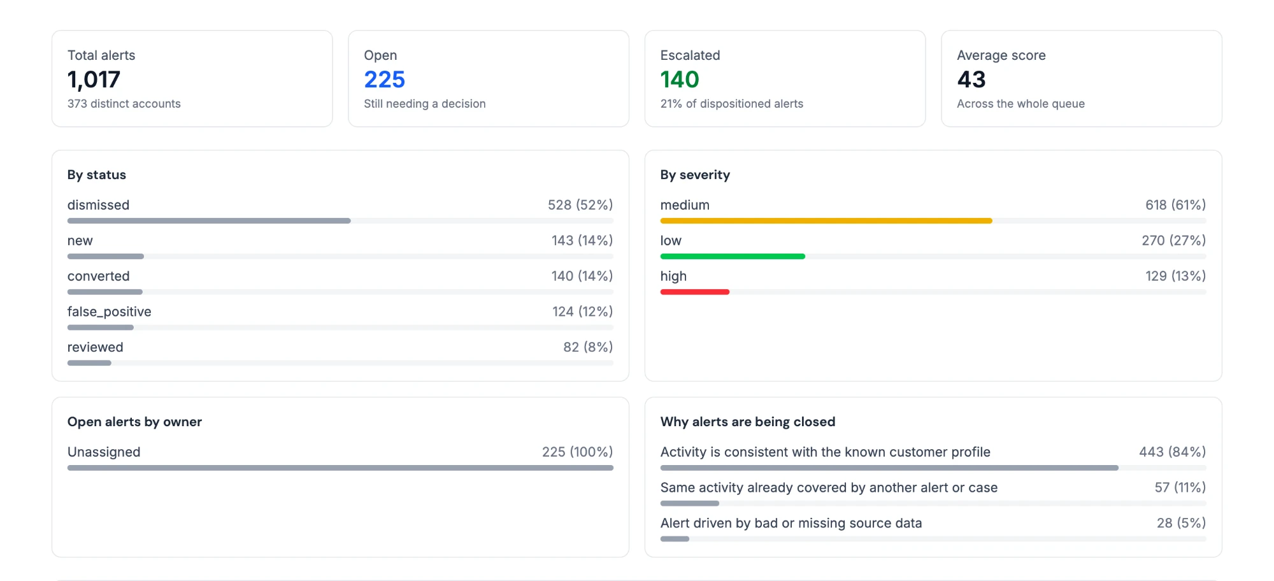Click the 'Open alerts by owner' heading
1274x581 pixels.
click(134, 422)
